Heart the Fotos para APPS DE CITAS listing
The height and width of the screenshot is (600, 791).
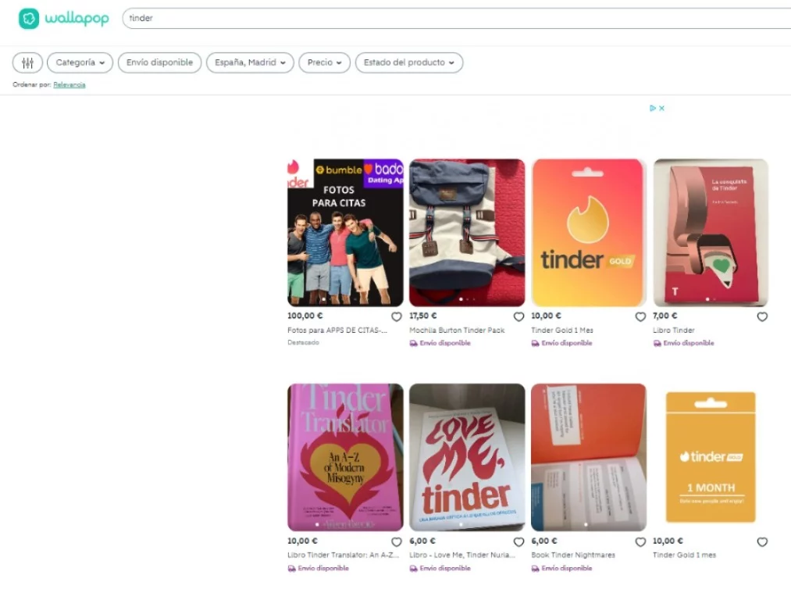coord(396,316)
